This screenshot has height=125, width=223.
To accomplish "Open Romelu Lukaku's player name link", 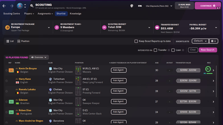I will (27, 90).
